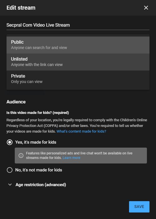The height and width of the screenshot is (219, 156).
Task: Click the Audience section heading
Action: [x=16, y=102]
